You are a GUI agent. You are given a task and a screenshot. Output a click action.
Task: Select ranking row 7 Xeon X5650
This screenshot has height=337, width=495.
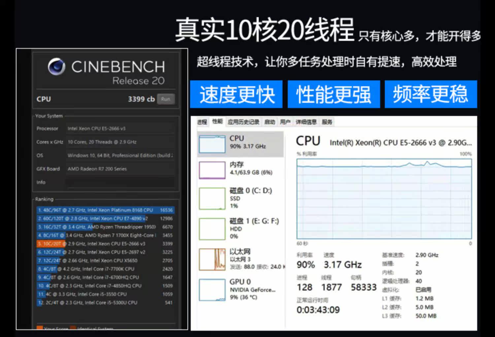105,261
